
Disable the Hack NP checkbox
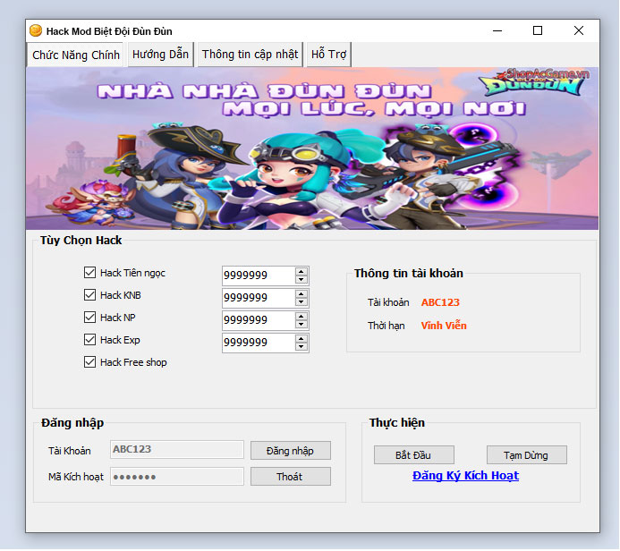tap(89, 318)
